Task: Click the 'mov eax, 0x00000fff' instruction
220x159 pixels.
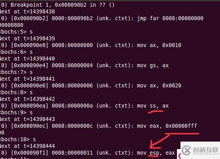Action: tap(167, 126)
